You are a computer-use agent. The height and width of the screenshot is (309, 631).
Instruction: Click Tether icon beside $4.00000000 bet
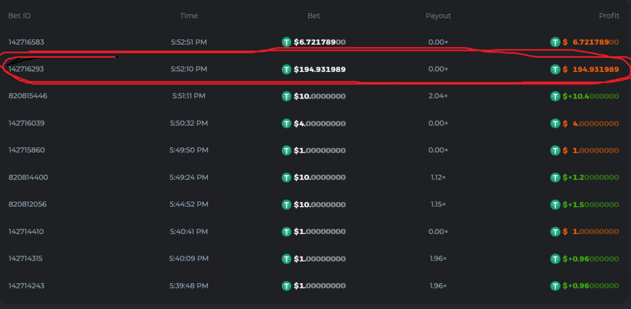coord(287,123)
